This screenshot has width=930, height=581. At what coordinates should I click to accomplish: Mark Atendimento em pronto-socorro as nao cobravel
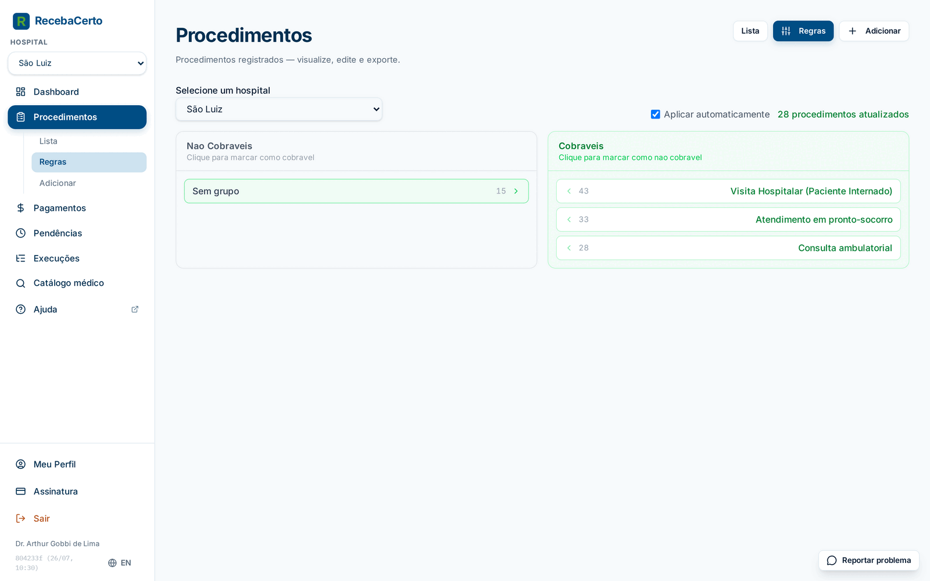[728, 220]
